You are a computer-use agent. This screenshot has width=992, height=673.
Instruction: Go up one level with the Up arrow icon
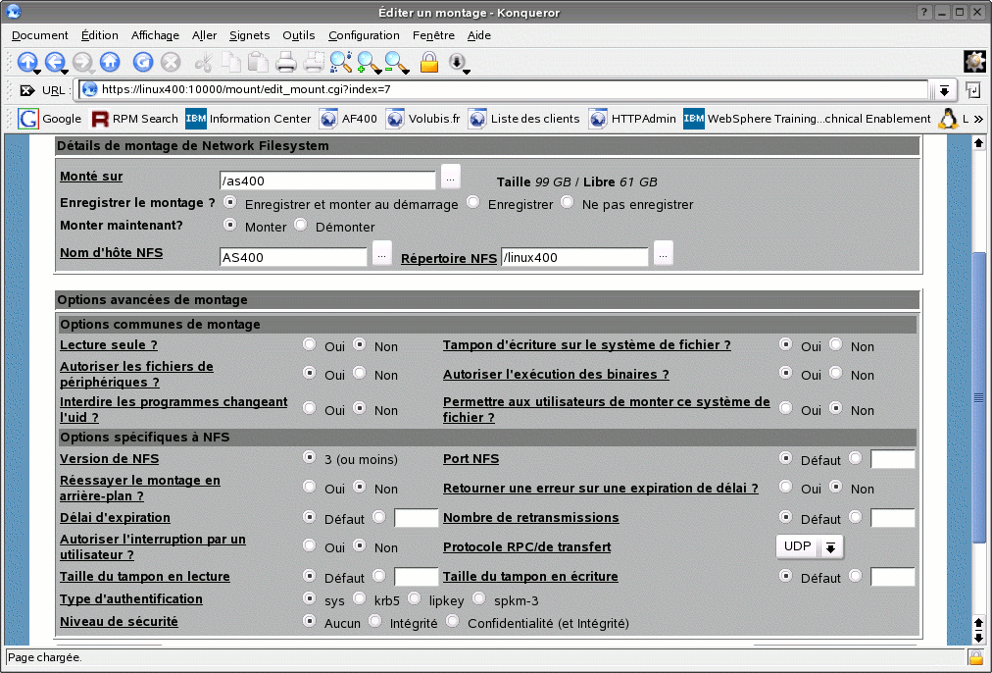coord(27,62)
